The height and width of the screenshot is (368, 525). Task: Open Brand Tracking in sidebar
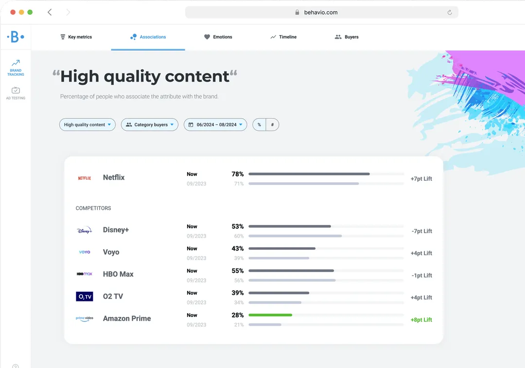coord(16,68)
